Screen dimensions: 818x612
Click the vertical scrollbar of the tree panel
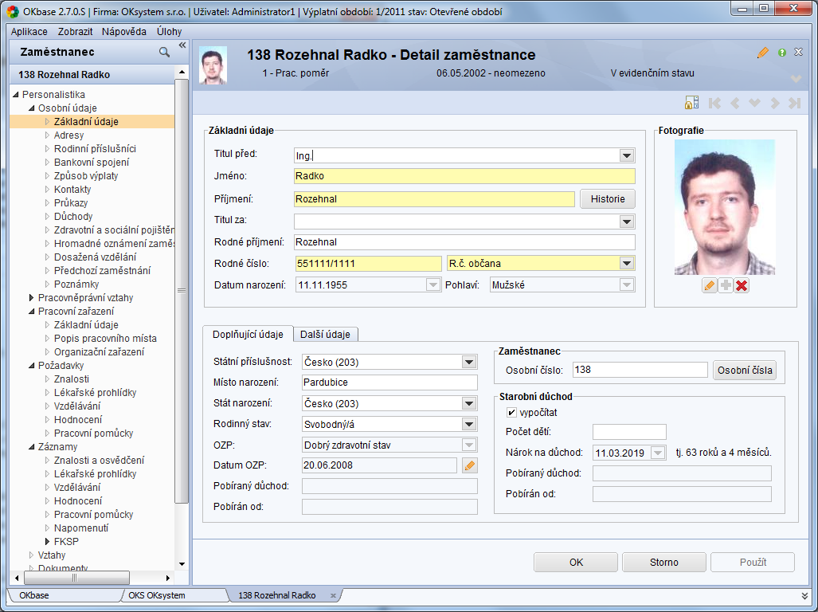point(182,291)
